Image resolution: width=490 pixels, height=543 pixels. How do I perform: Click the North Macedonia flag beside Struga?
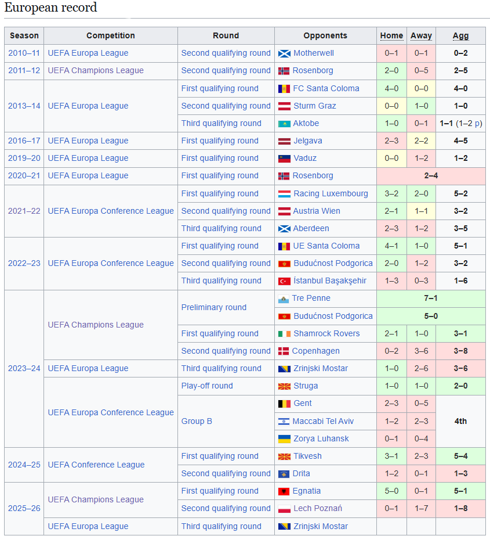click(284, 386)
